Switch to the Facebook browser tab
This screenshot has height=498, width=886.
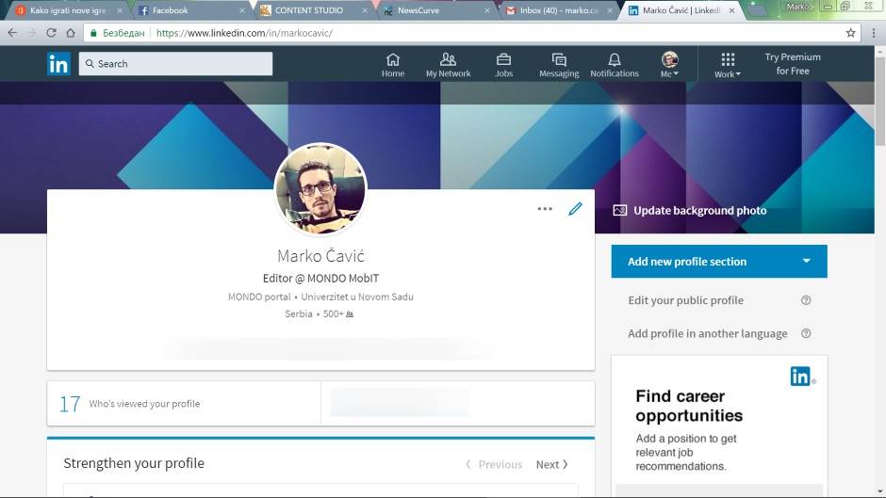pos(190,10)
